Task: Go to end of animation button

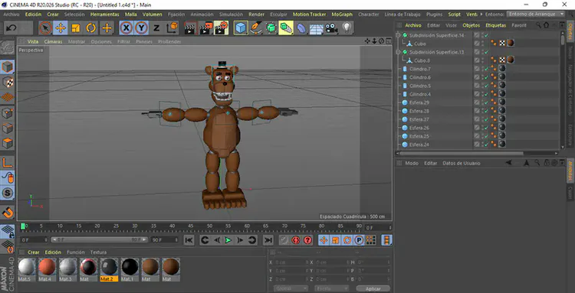Action: 268,240
